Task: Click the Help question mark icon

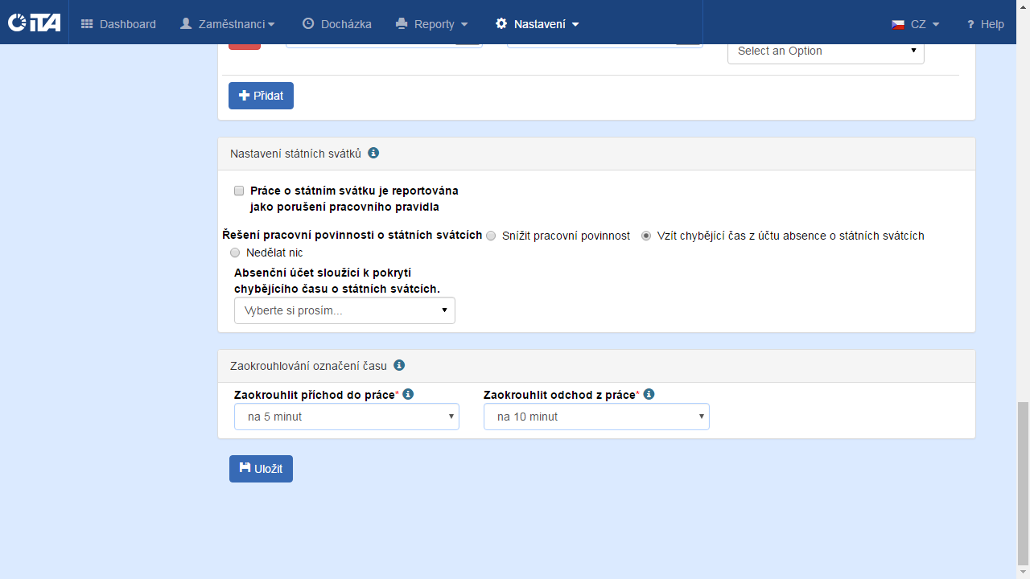Action: point(970,24)
